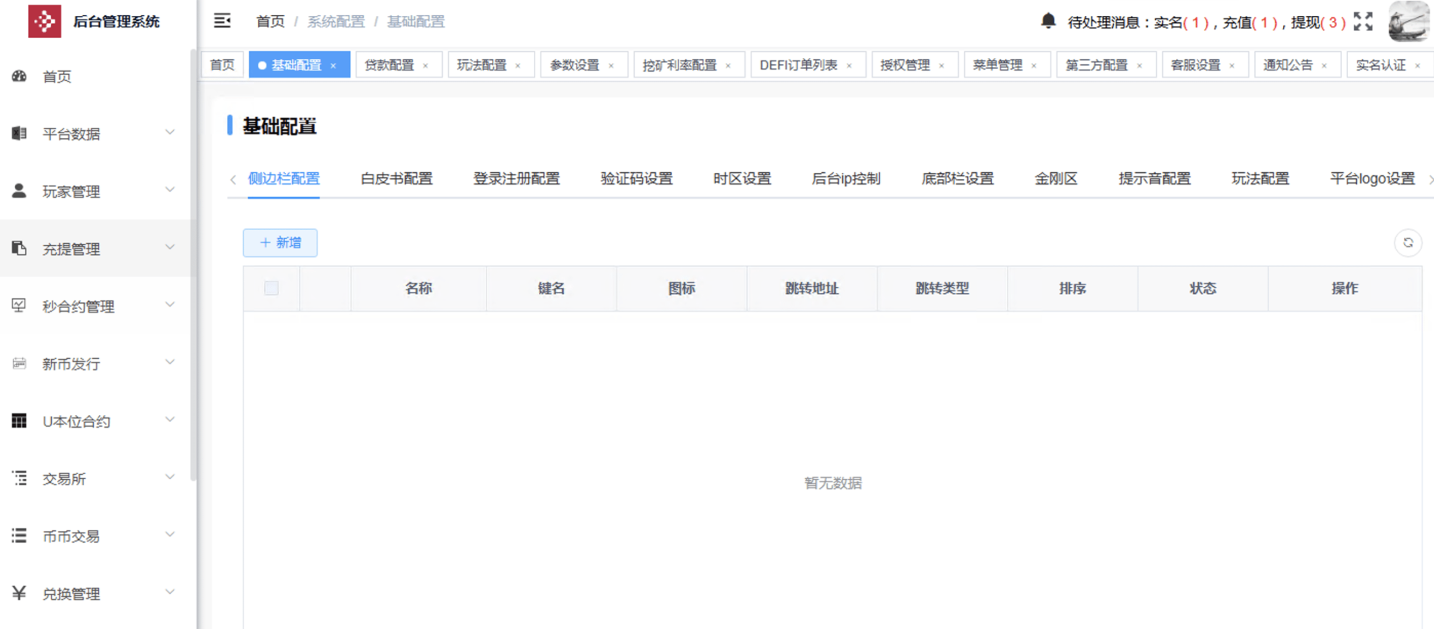Open the 首页 page tab
Viewport: 1434px width, 629px height.
pyautogui.click(x=222, y=65)
